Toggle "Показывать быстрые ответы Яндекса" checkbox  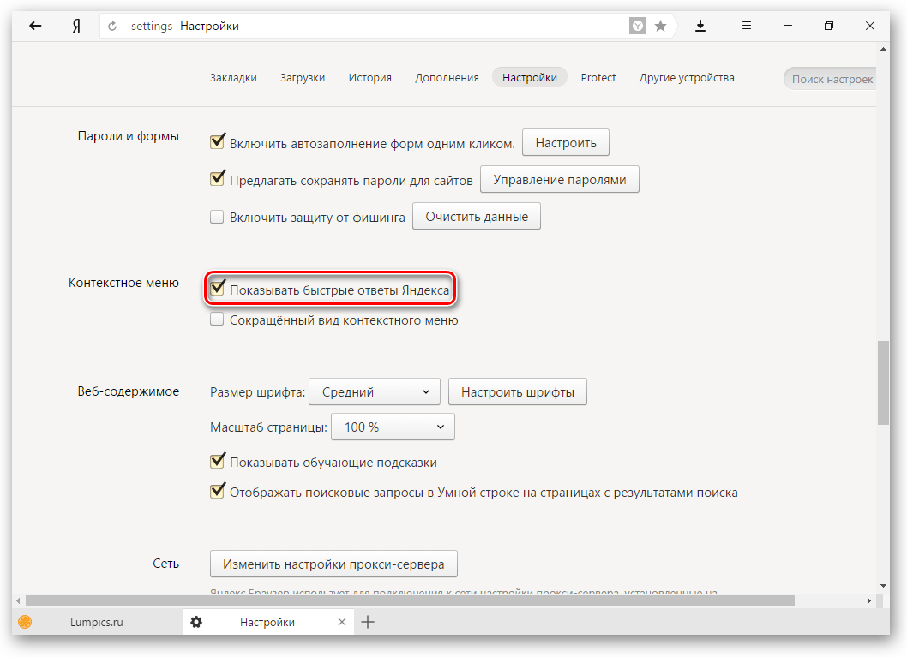[218, 289]
